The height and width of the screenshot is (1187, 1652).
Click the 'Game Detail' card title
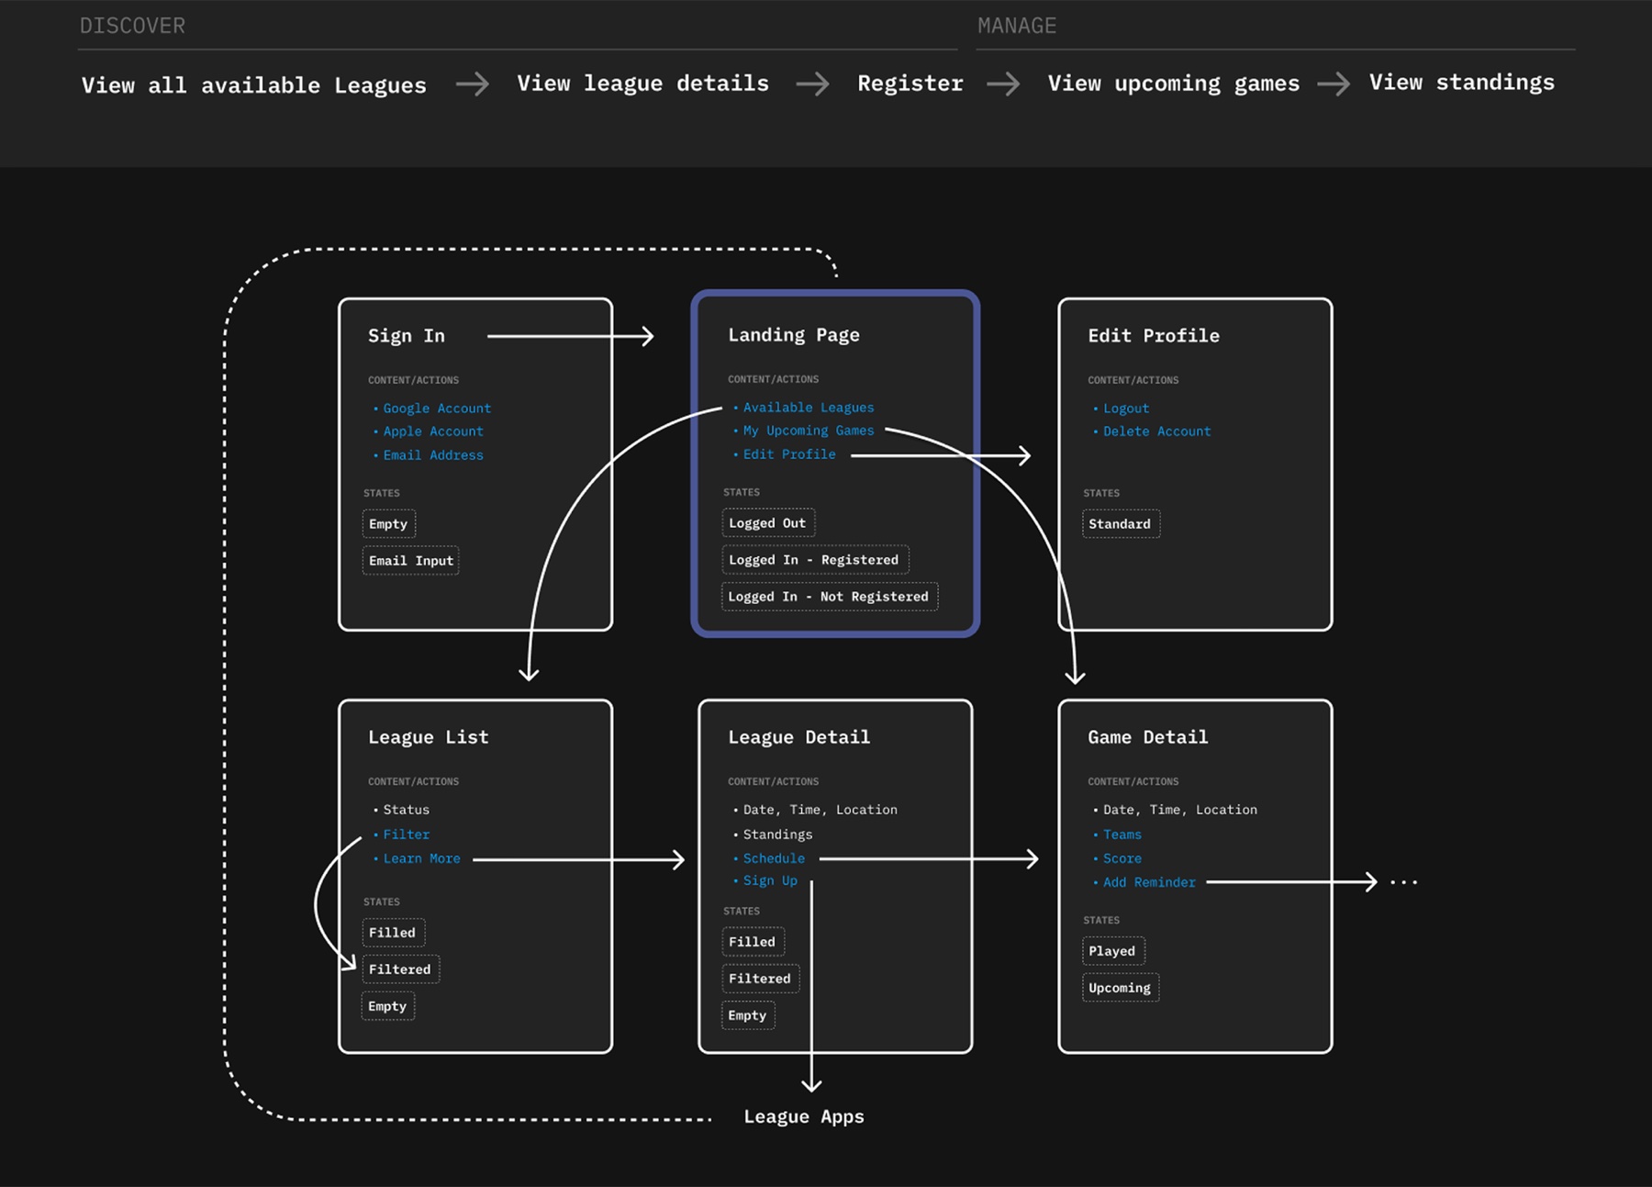pos(1148,737)
